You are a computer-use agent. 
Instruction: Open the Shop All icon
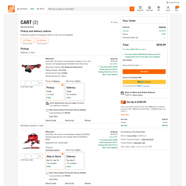(140, 7)
